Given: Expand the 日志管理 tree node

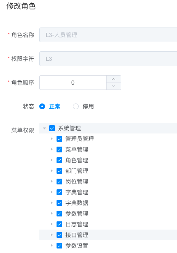Looking at the screenshot, I should click(52, 224).
